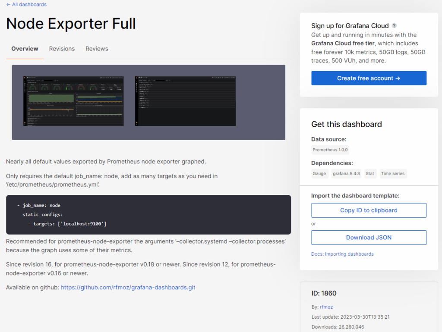Click the grafana 9.4.3 dependency tag
The image size is (442, 332).
coord(346,173)
